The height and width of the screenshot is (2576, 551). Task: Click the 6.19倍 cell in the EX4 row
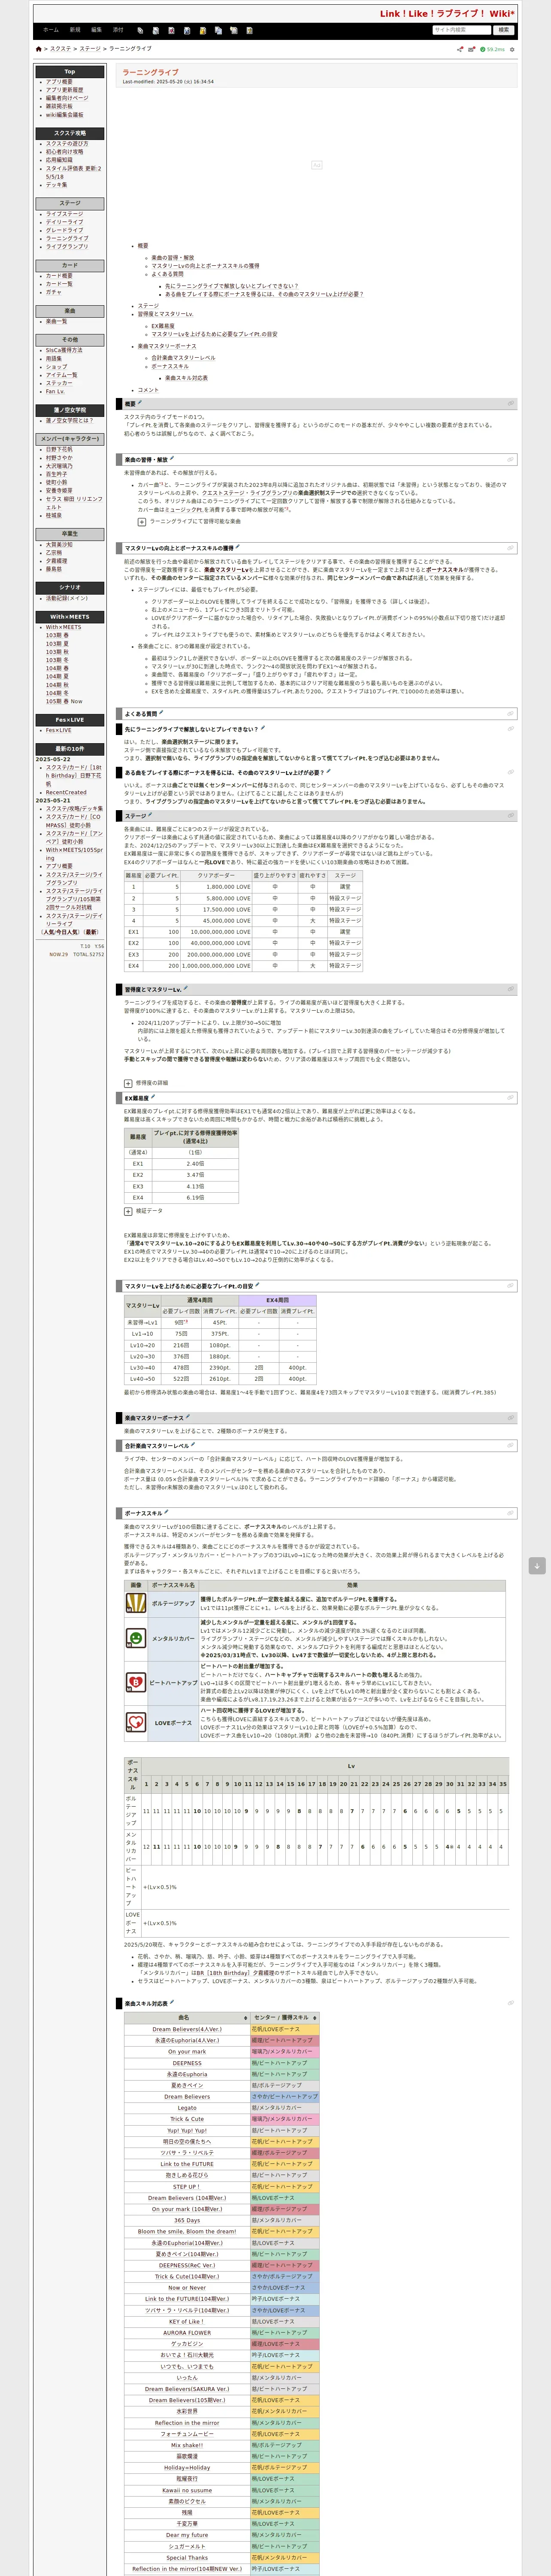pos(195,1197)
